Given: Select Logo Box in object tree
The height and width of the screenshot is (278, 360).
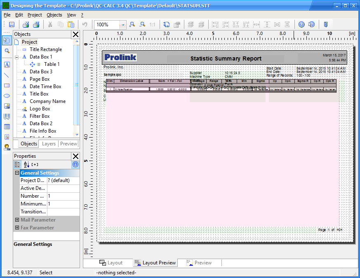Looking at the screenshot, I should pyautogui.click(x=40, y=109).
